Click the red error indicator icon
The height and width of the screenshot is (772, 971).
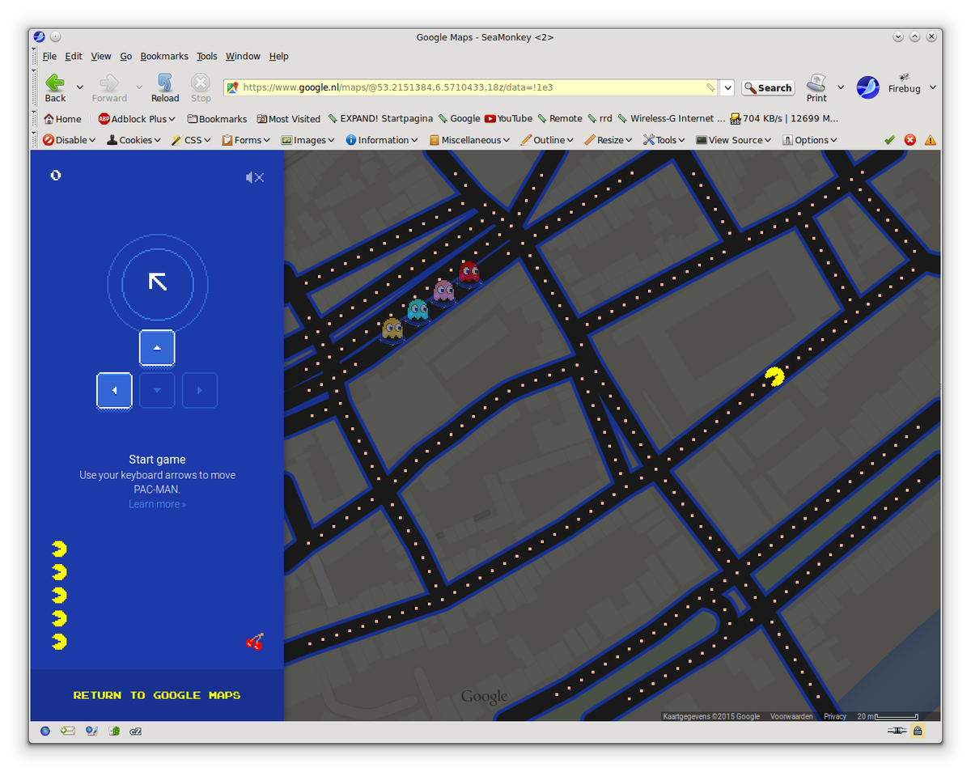pyautogui.click(x=910, y=140)
